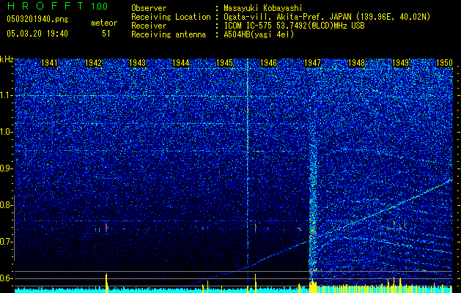Click the 1941 time marker
The height and width of the screenshot is (293, 461).
49,63
